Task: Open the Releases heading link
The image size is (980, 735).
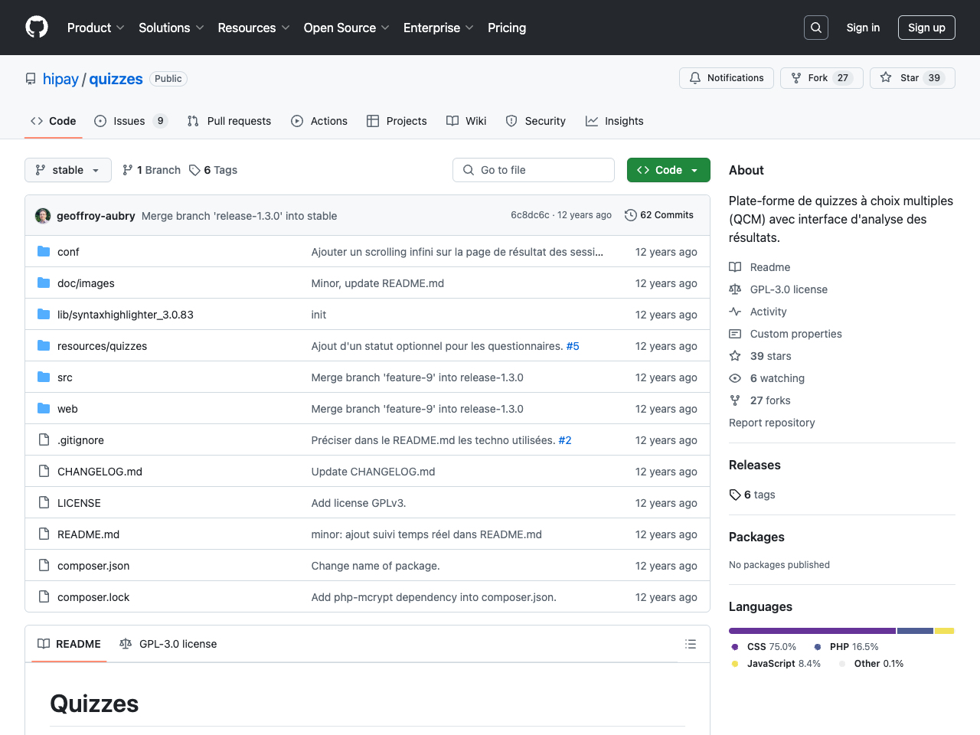Action: pos(755,465)
